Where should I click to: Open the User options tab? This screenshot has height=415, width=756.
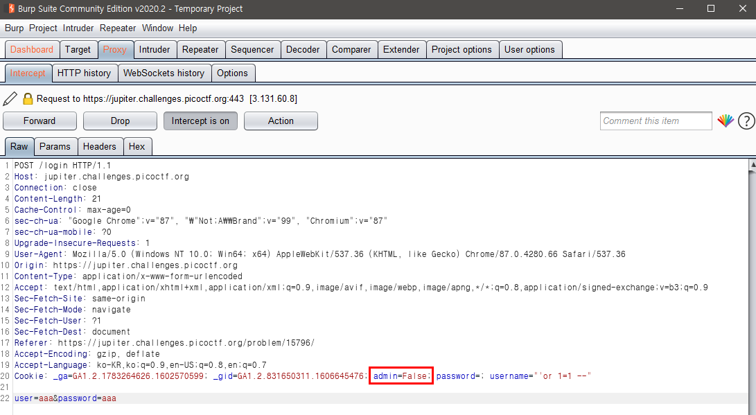coord(529,50)
